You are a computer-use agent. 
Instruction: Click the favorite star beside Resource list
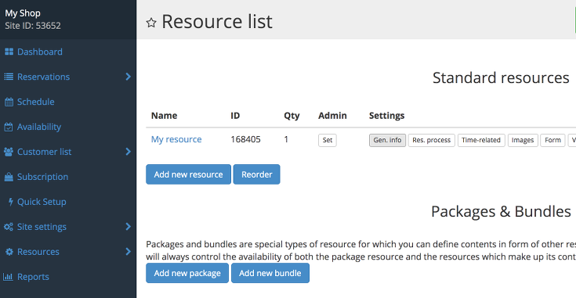(x=151, y=23)
